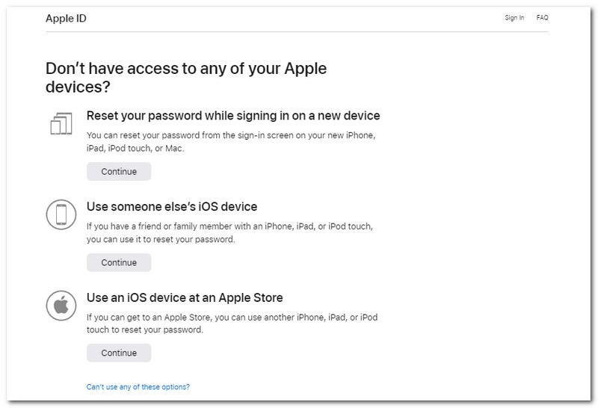Click the Apple logo circle icon

61,306
